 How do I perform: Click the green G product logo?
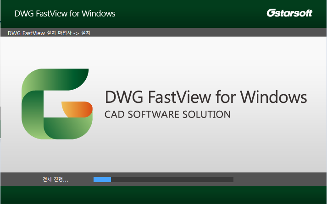point(57,104)
